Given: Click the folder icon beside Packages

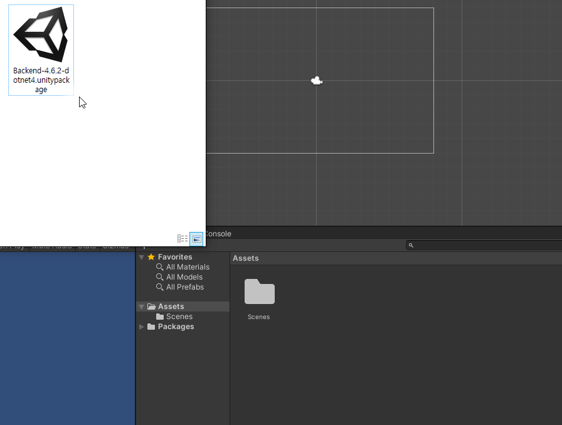Looking at the screenshot, I should tap(151, 327).
